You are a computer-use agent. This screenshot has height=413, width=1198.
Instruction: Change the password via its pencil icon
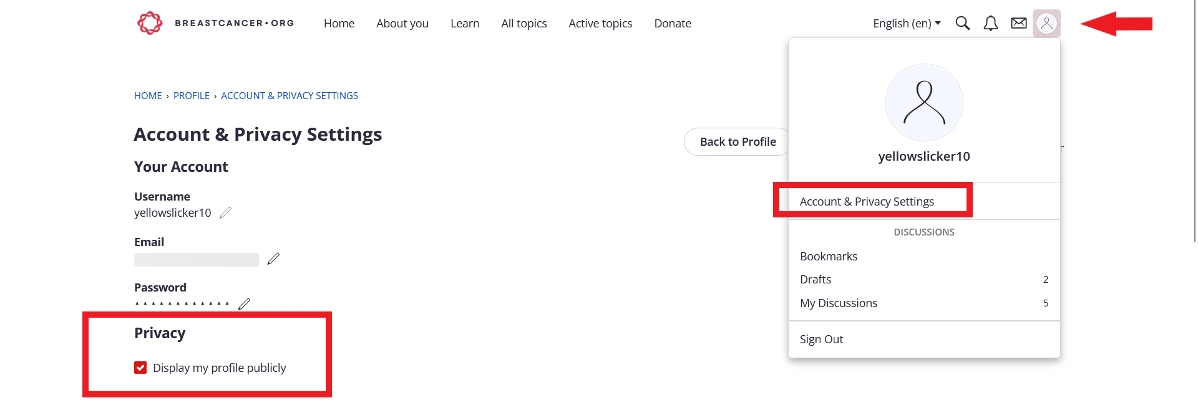[244, 303]
